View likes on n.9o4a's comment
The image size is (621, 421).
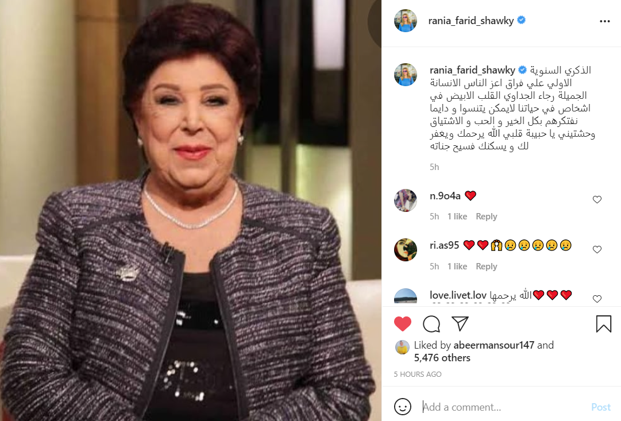click(457, 217)
